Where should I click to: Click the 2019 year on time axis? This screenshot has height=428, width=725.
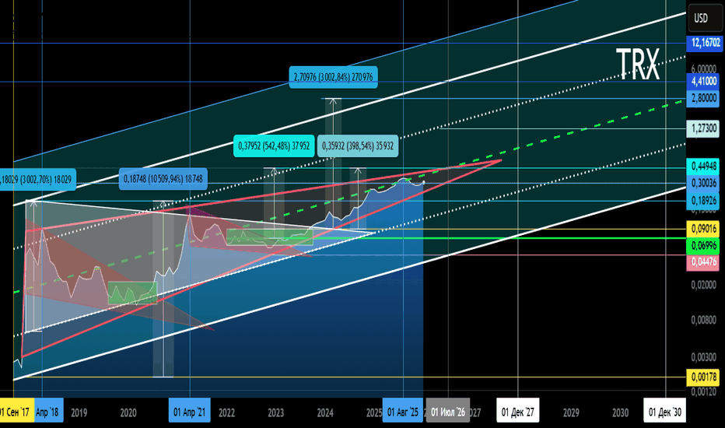[79, 412]
